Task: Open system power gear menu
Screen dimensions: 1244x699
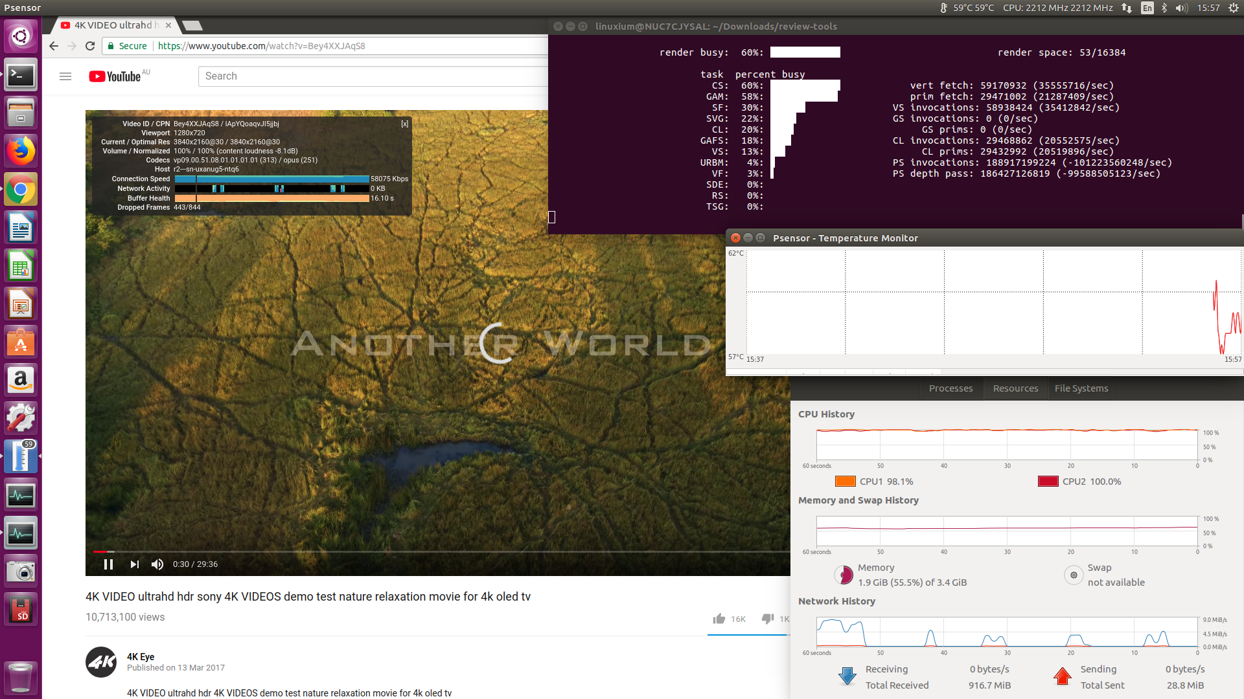Action: 1232,8
